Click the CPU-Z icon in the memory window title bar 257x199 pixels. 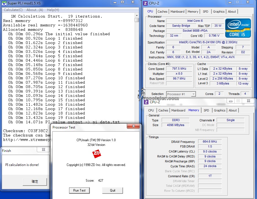point(146,102)
